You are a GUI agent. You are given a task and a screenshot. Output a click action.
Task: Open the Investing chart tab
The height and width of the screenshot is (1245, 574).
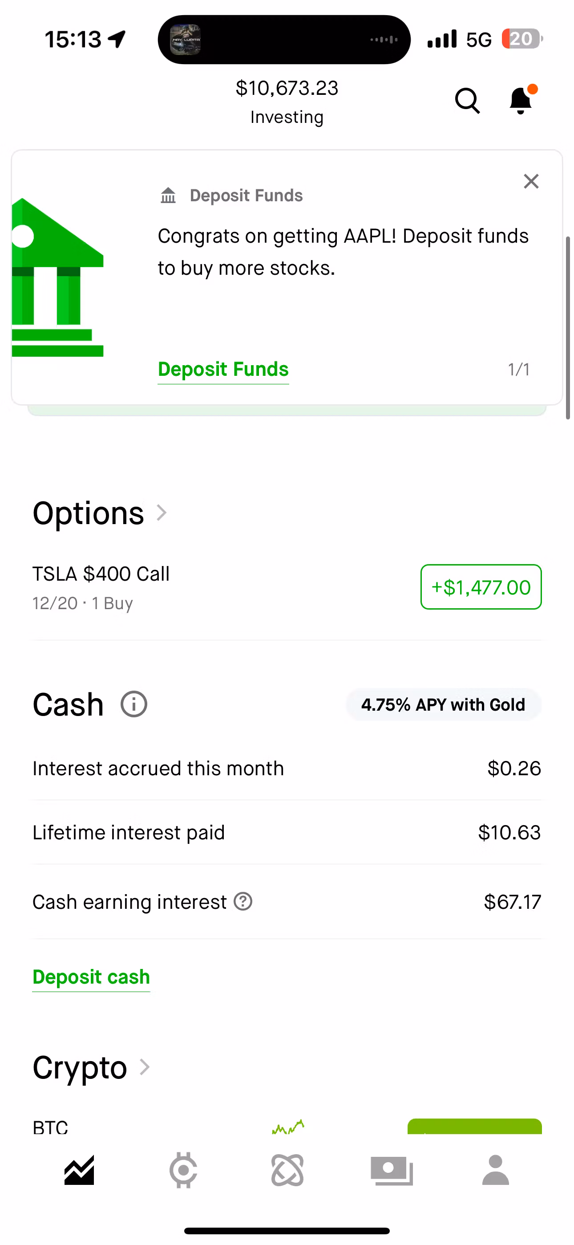(x=79, y=1171)
